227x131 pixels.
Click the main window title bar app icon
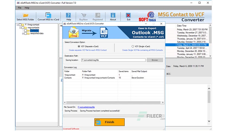pos(18,3)
